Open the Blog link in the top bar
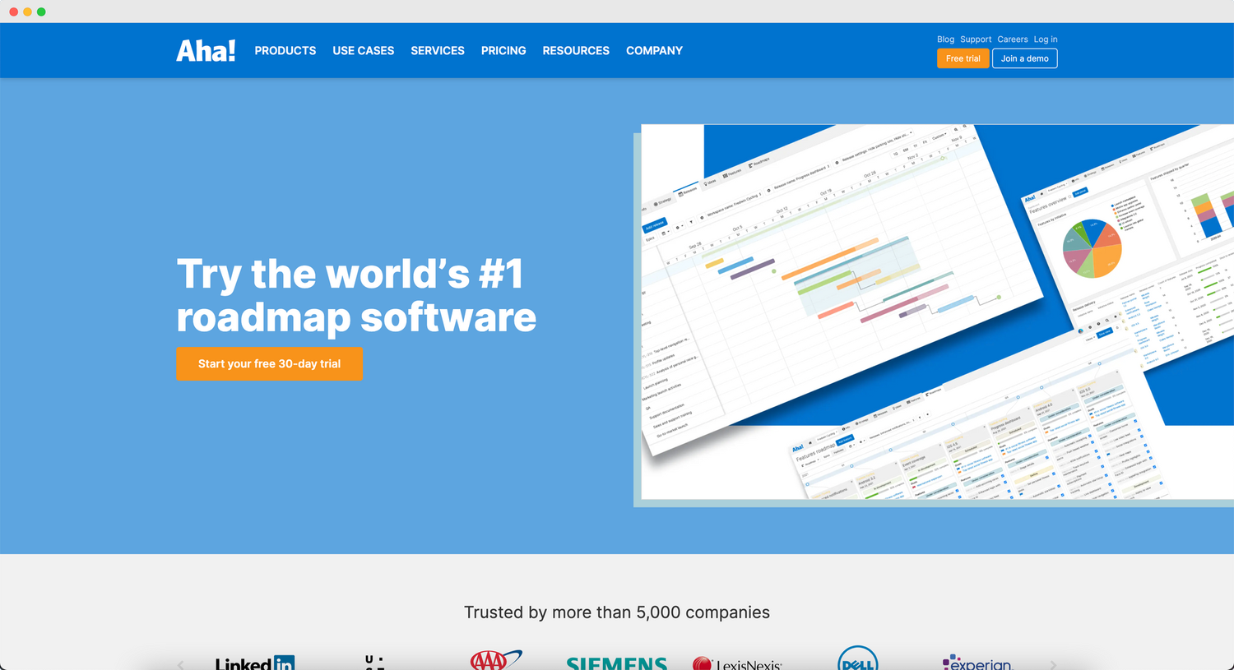 click(944, 39)
